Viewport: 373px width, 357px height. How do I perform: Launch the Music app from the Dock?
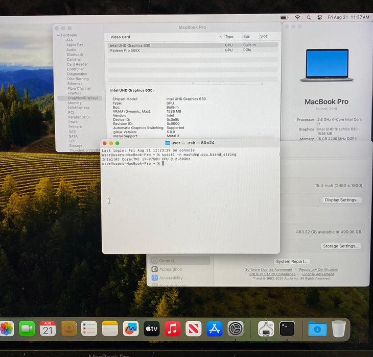pyautogui.click(x=173, y=328)
